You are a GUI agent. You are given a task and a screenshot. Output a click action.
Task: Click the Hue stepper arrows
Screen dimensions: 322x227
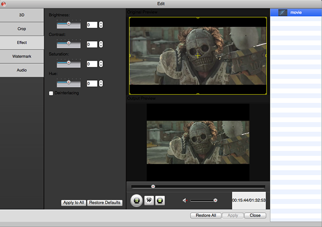(x=101, y=84)
